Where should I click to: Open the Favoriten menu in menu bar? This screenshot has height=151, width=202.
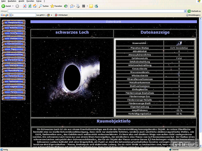pyautogui.click(x=30, y=1)
